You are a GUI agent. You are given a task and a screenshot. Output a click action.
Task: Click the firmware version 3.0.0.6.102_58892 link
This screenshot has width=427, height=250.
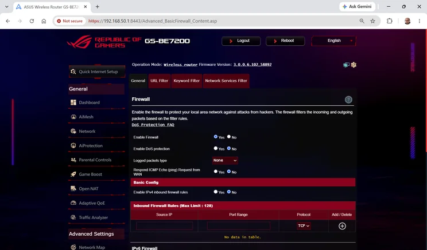pyautogui.click(x=253, y=65)
